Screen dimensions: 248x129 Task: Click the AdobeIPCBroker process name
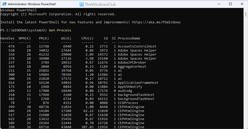[x=132, y=62]
